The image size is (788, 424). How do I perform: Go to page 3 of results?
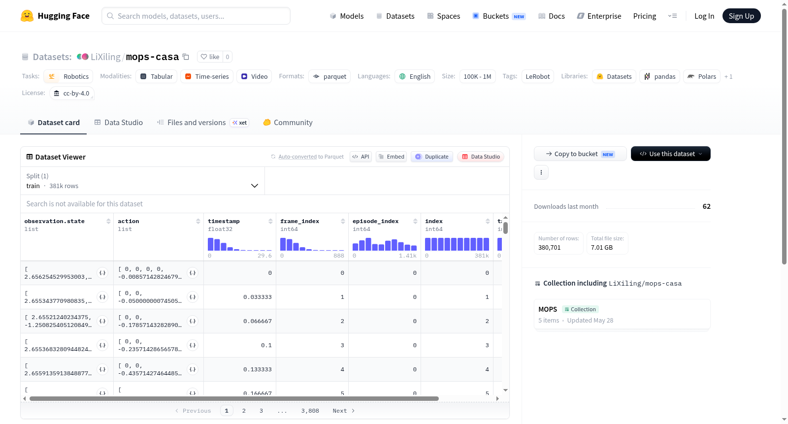(x=261, y=411)
